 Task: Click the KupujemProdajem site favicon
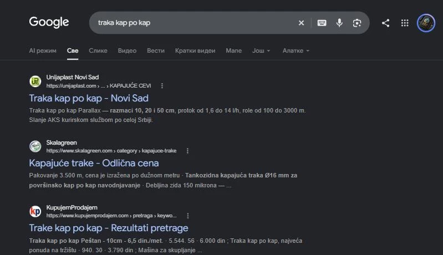35,211
